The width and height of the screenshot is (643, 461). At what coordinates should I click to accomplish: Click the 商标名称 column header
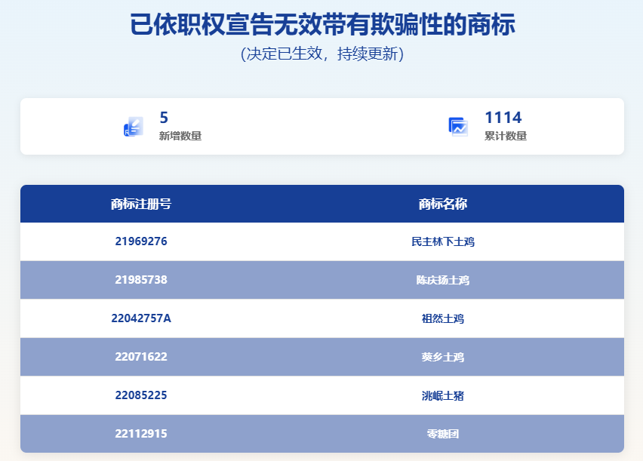pyautogui.click(x=443, y=204)
